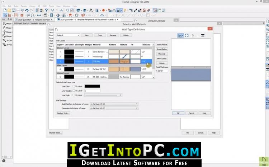
Task: Click the Fill Window icon above wall preview
Action: [x=187, y=35]
